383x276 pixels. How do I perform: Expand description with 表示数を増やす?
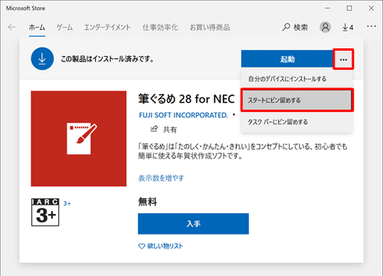point(161,178)
